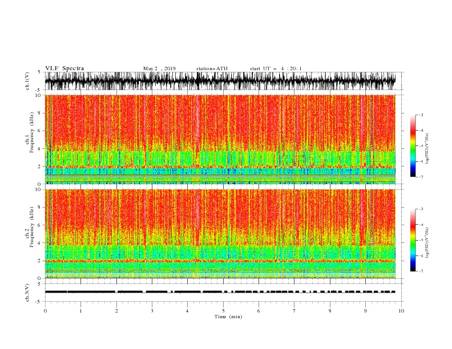Click the ch.1 colorbar "log(PSD)(V²/Hz)" label
Image resolution: width=452 pixels, height=349 pixels.
[x=427, y=149]
